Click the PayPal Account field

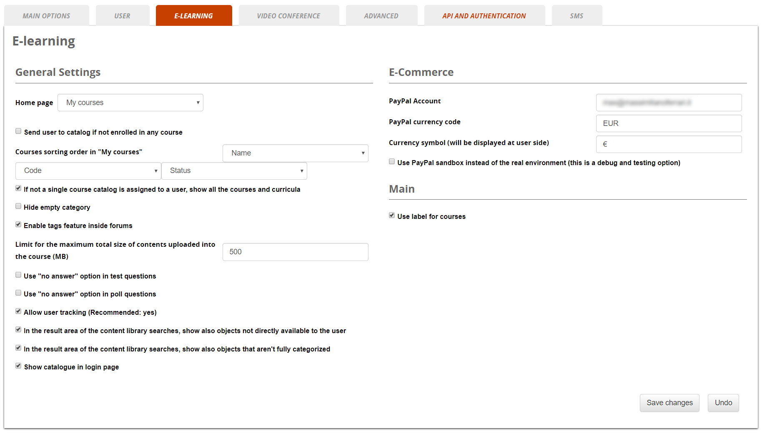click(669, 103)
